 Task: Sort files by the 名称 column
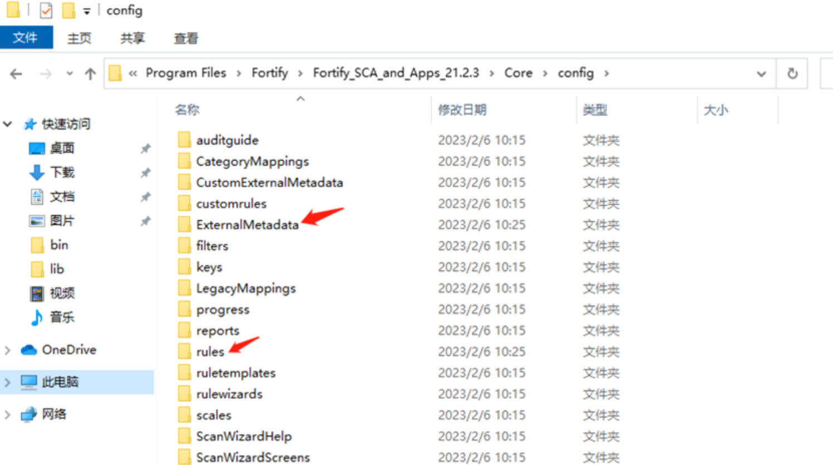click(x=187, y=110)
